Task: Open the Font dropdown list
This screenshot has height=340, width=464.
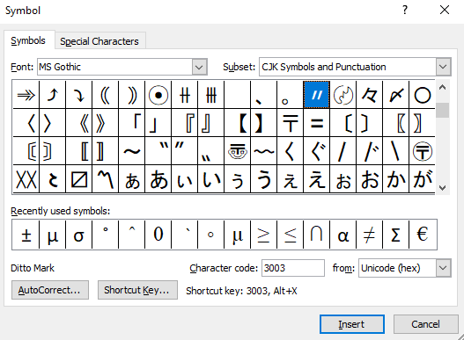Action: point(199,67)
